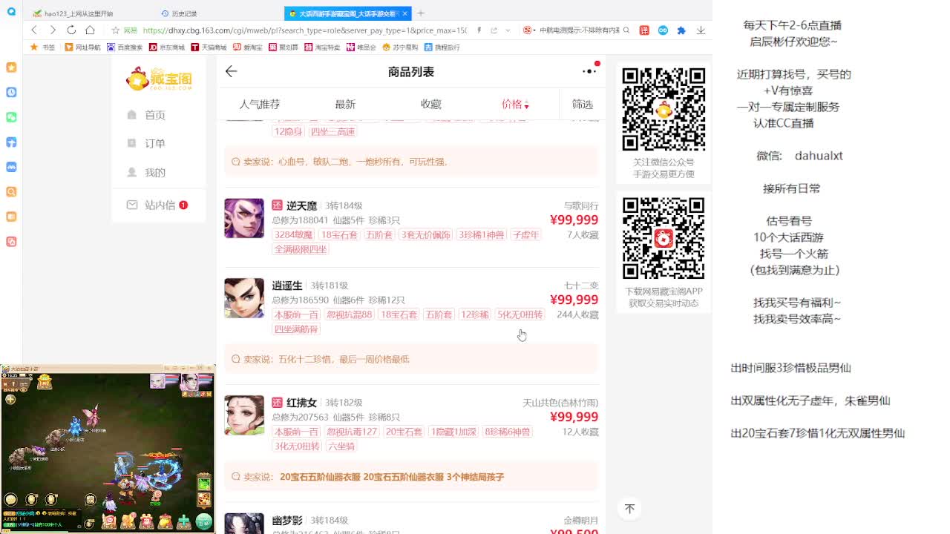
Task: Click the 天山共色(杏林竹雨) server name
Action: [560, 403]
